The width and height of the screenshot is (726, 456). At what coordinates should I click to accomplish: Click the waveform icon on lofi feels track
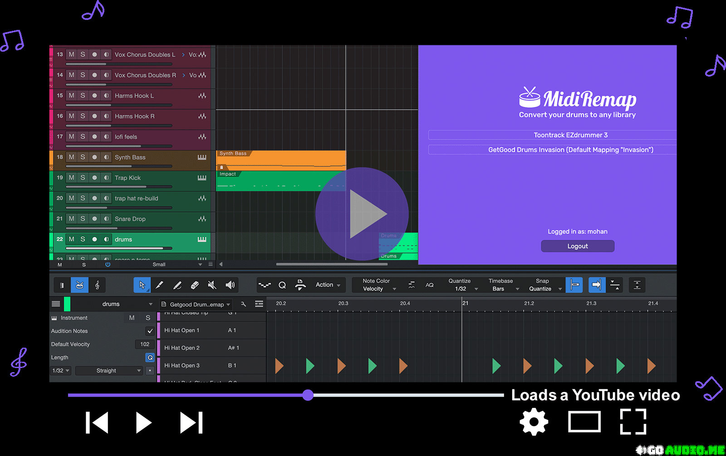[202, 137]
